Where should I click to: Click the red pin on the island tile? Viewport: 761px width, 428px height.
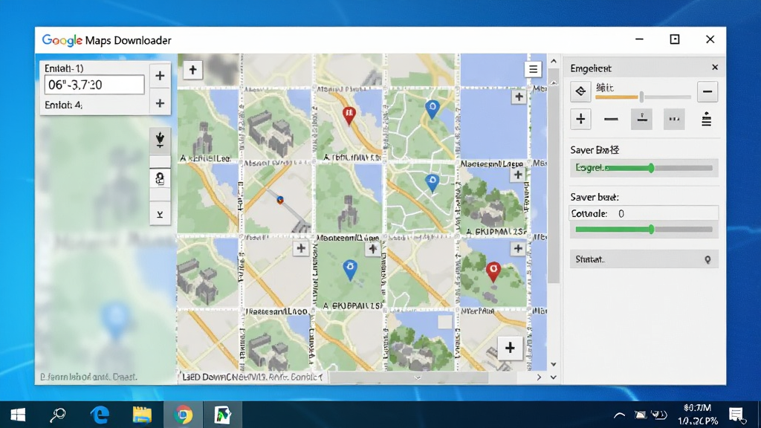point(493,272)
